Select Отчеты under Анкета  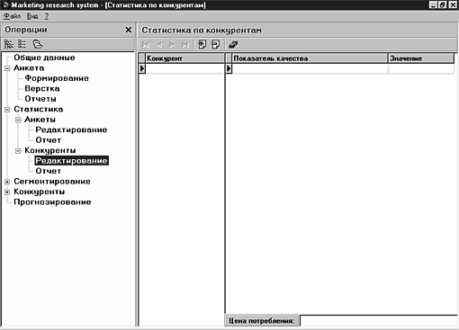pyautogui.click(x=40, y=99)
